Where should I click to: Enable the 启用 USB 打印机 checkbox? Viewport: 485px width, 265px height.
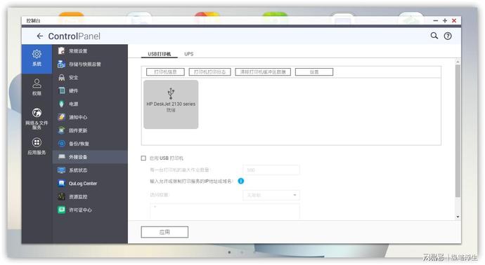[x=143, y=158]
